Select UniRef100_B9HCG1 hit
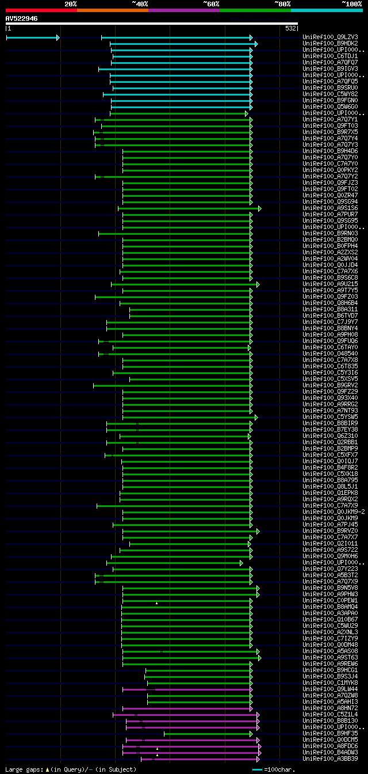Viewport: 368px width, 774px height. click(330, 670)
